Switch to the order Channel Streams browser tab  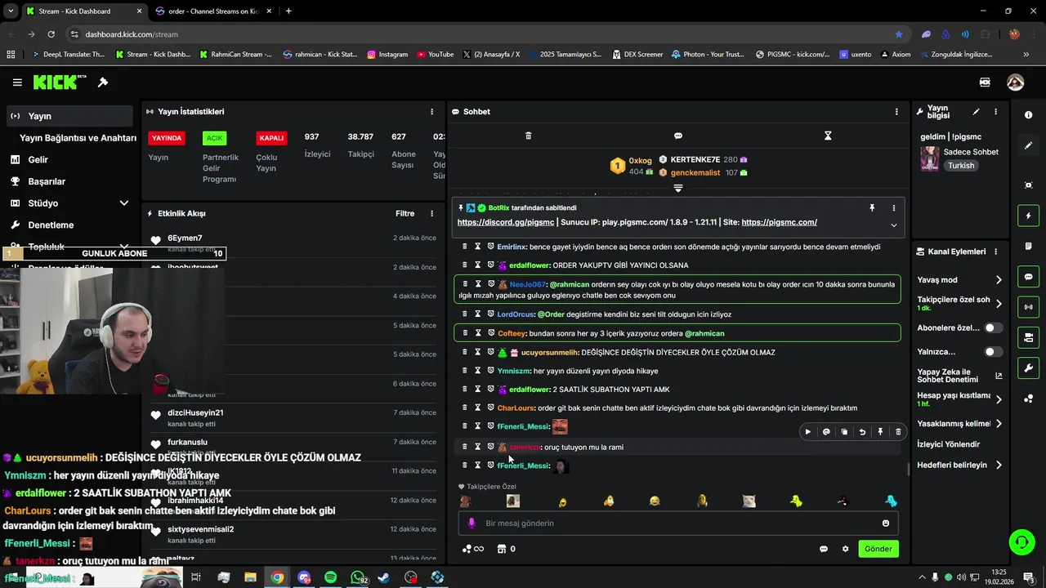pyautogui.click(x=213, y=11)
